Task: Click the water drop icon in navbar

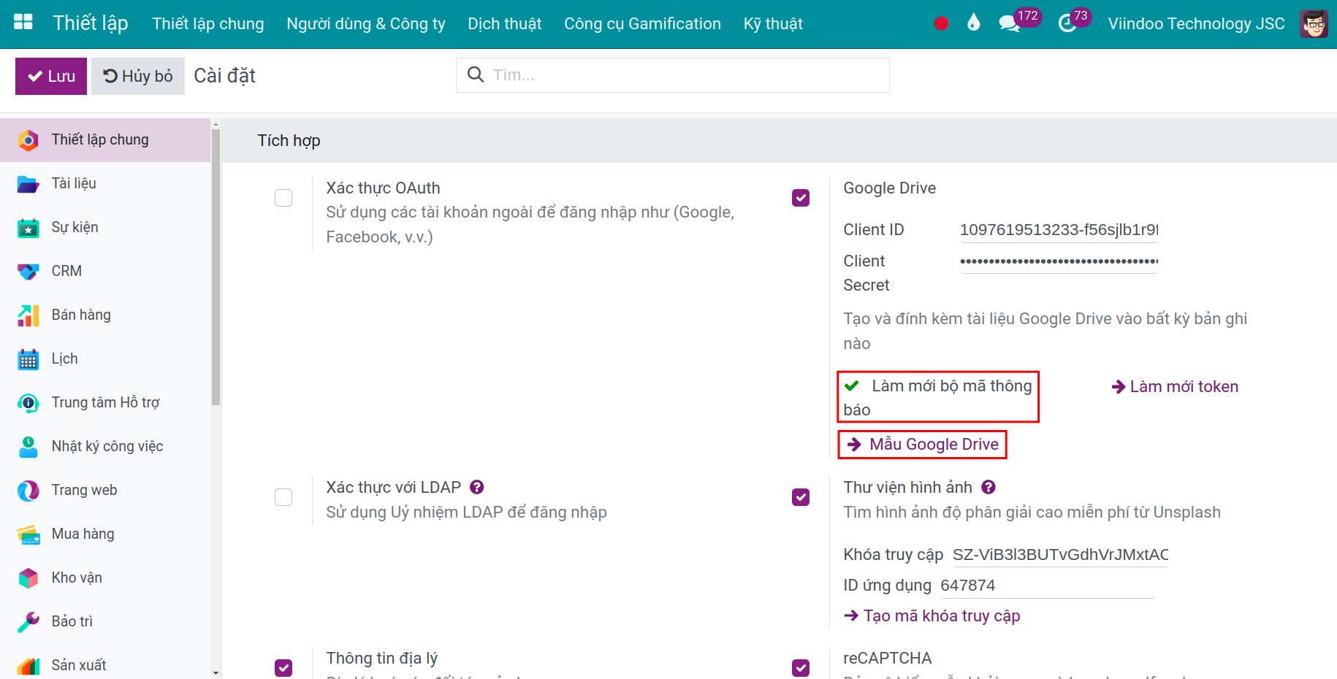Action: tap(973, 23)
